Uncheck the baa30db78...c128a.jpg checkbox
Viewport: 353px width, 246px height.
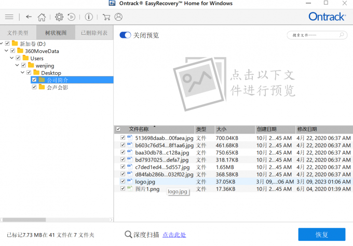point(123,152)
